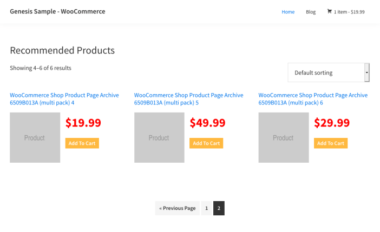Jump to pagination page 1
Viewport: 380px width, 232px height.
(206, 208)
